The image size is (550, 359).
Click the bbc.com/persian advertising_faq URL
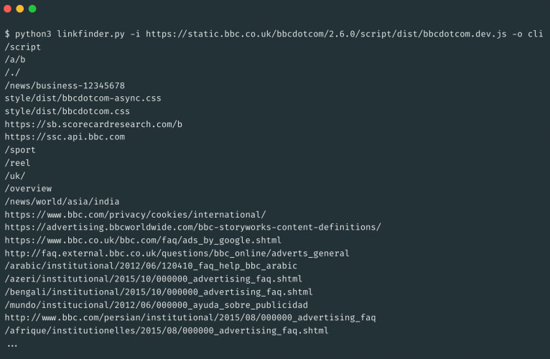point(190,317)
